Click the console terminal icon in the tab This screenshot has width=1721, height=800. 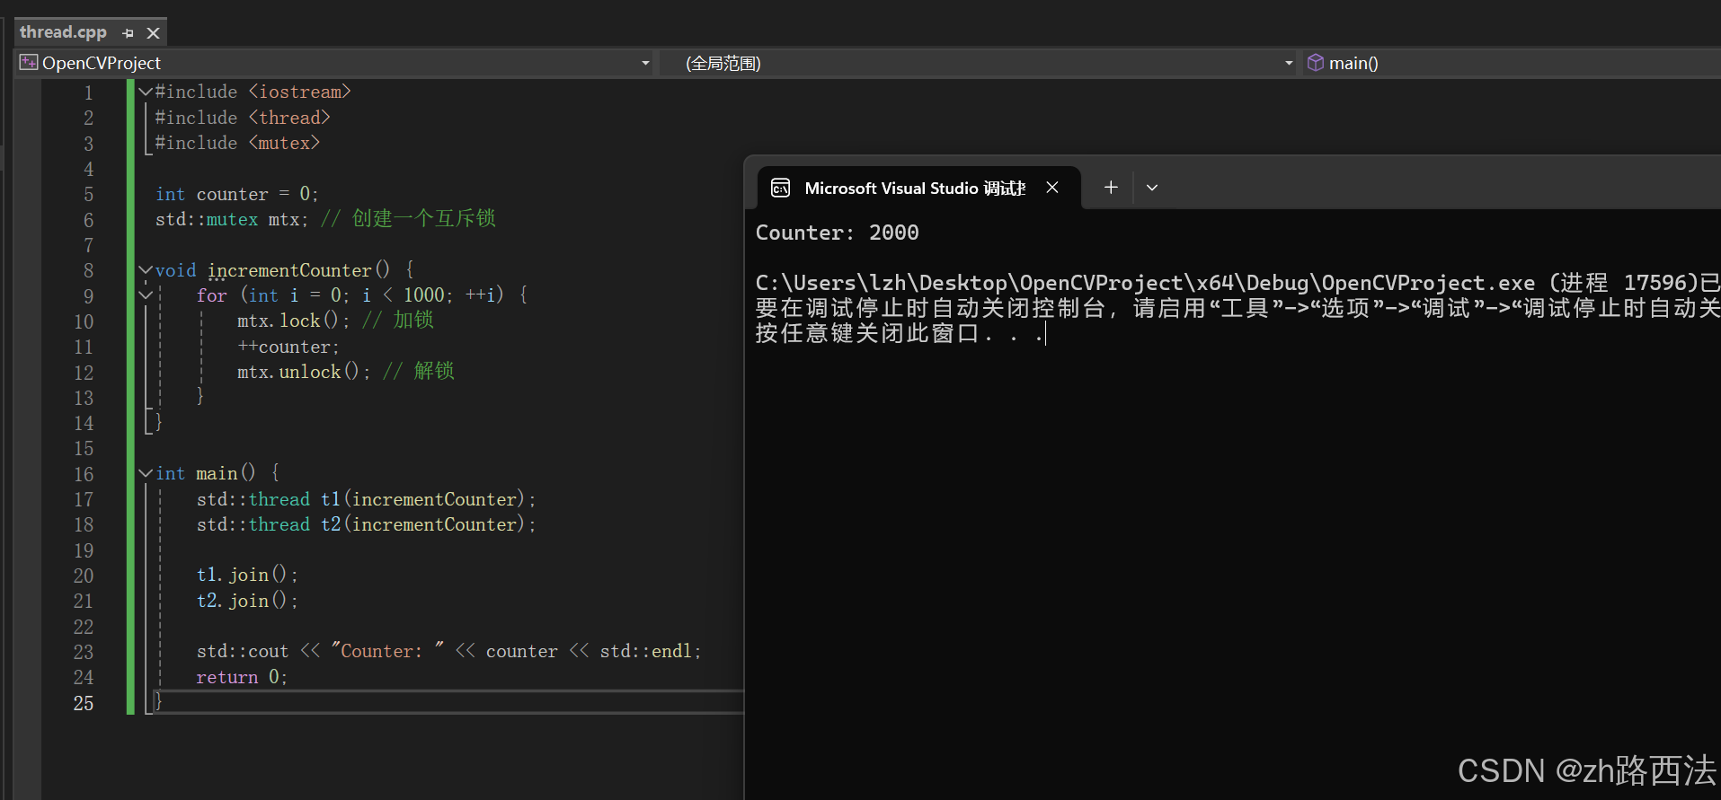pyautogui.click(x=780, y=188)
